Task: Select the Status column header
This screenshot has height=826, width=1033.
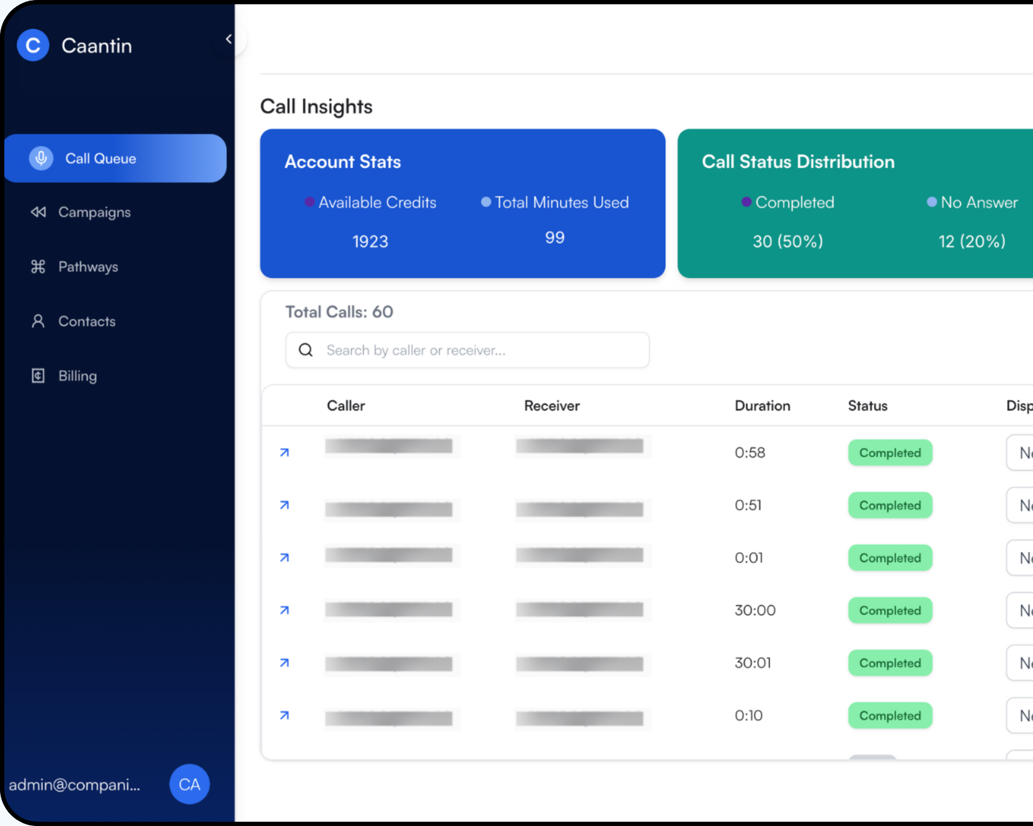Action: (867, 406)
